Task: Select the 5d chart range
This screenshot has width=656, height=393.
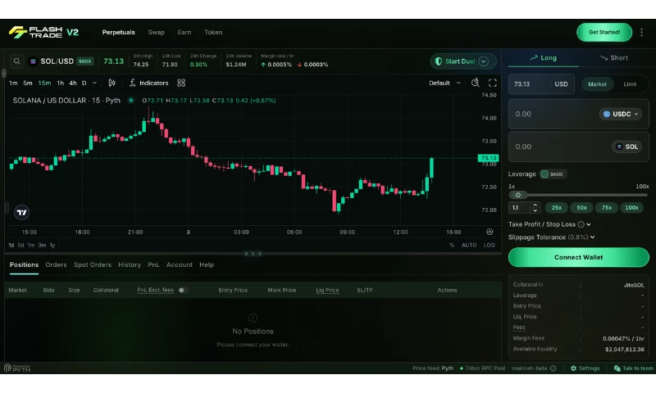Action: [x=20, y=245]
